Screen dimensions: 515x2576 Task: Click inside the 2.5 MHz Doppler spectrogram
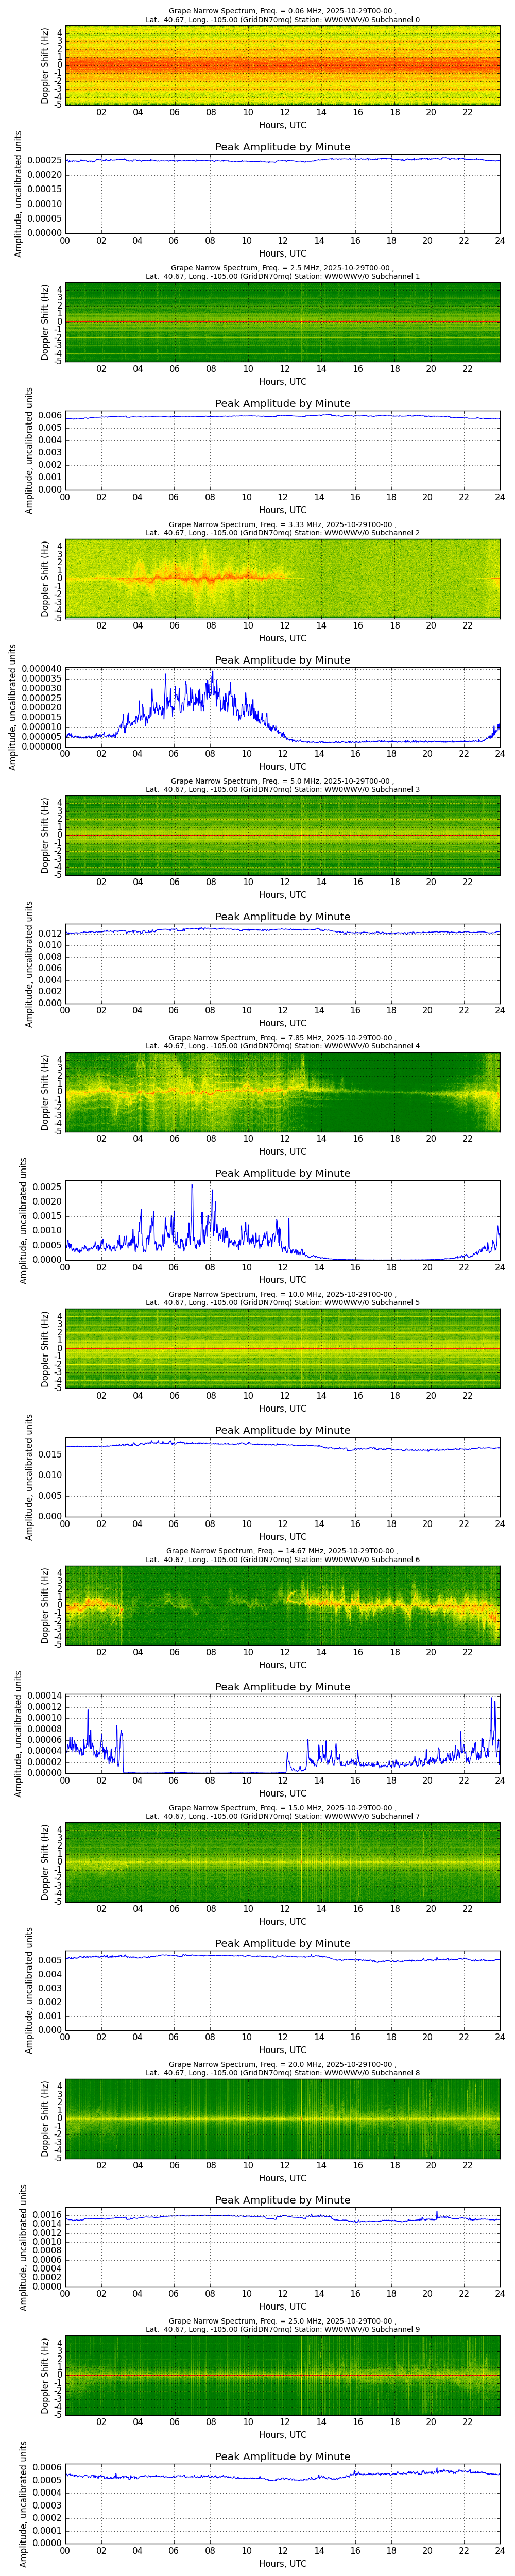pyautogui.click(x=282, y=322)
